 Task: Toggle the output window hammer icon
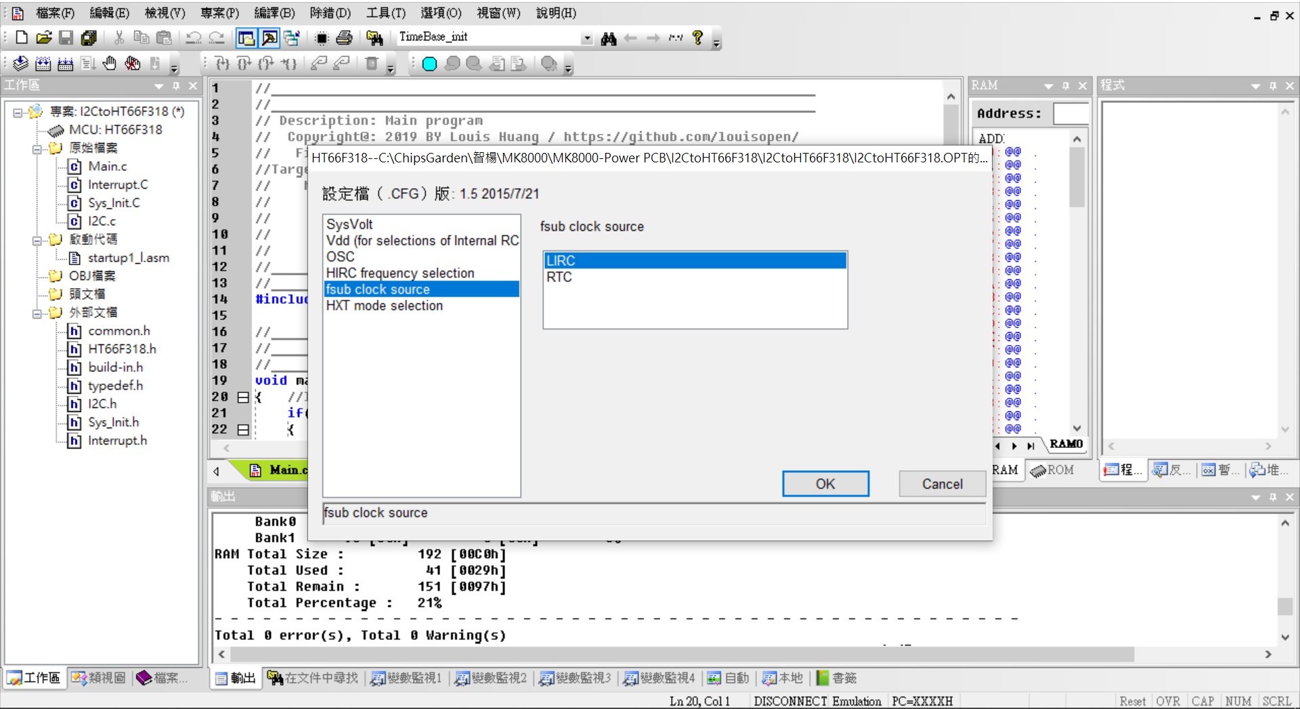tap(269, 38)
